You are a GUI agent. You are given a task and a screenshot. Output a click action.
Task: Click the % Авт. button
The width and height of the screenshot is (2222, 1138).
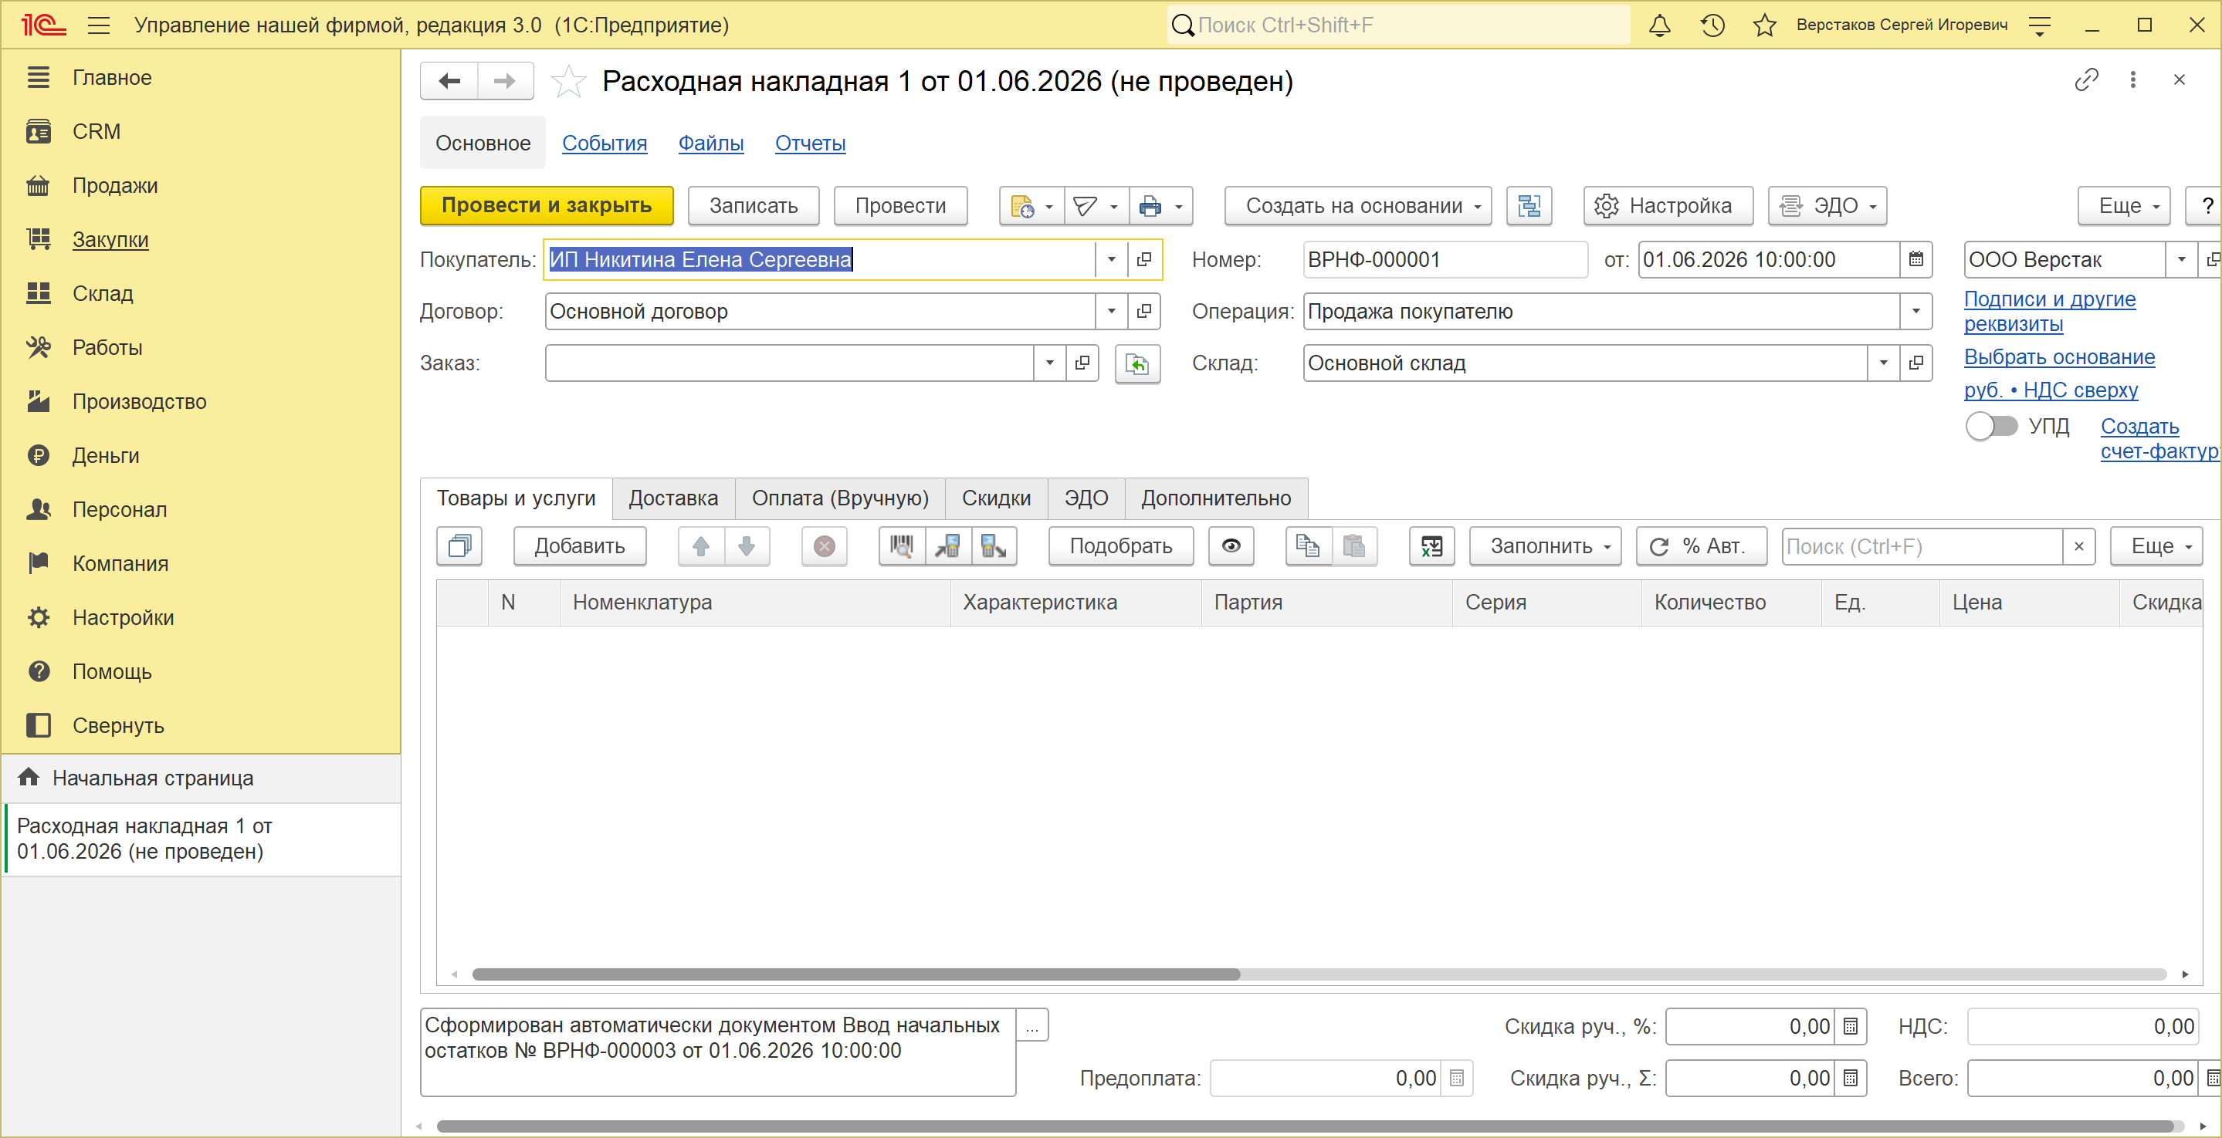pos(1702,546)
